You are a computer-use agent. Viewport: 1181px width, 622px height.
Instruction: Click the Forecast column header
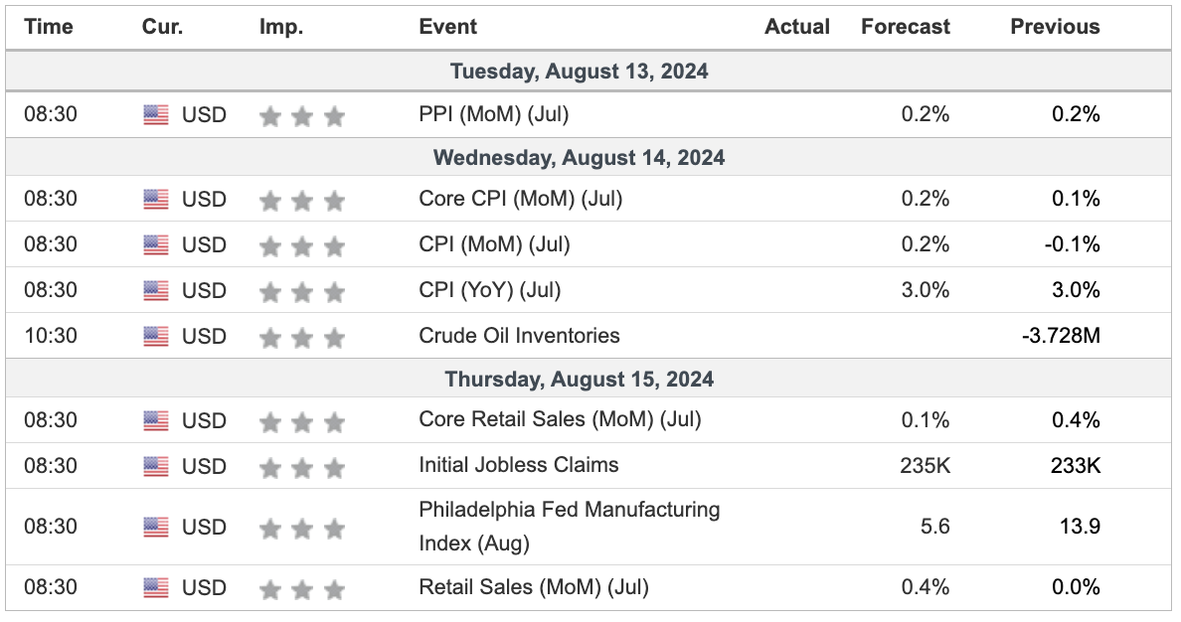tap(906, 27)
